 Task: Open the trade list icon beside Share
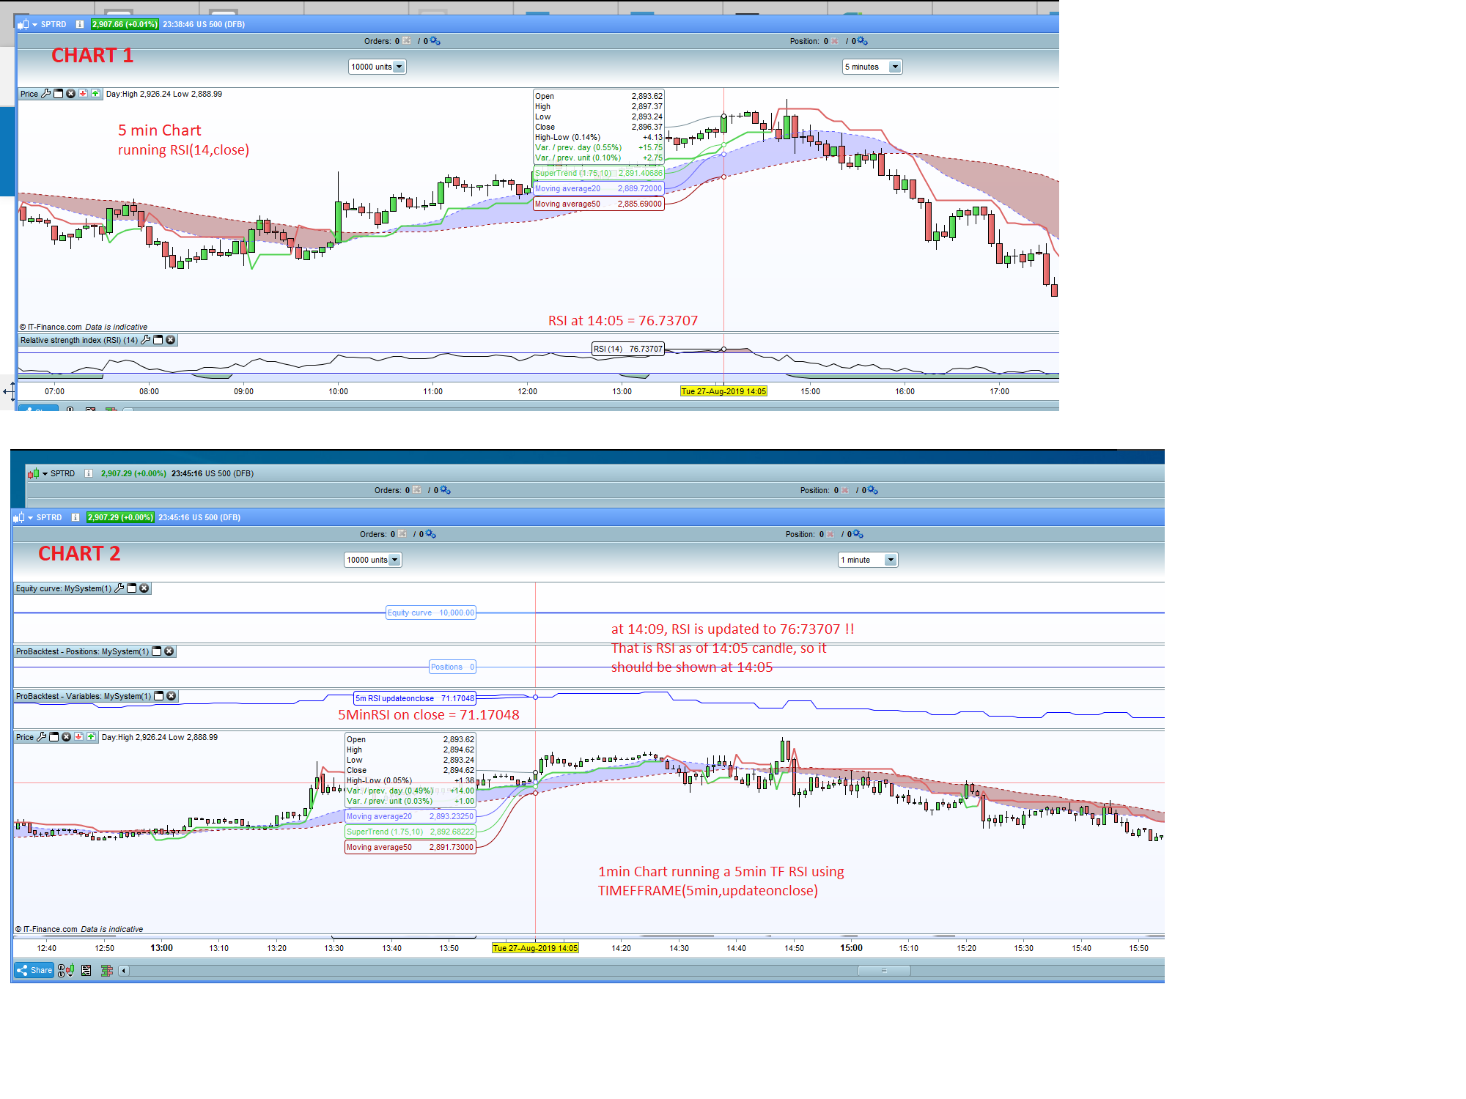tap(86, 971)
